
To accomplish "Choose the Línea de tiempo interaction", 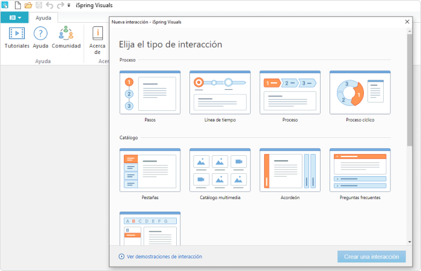I will [220, 92].
